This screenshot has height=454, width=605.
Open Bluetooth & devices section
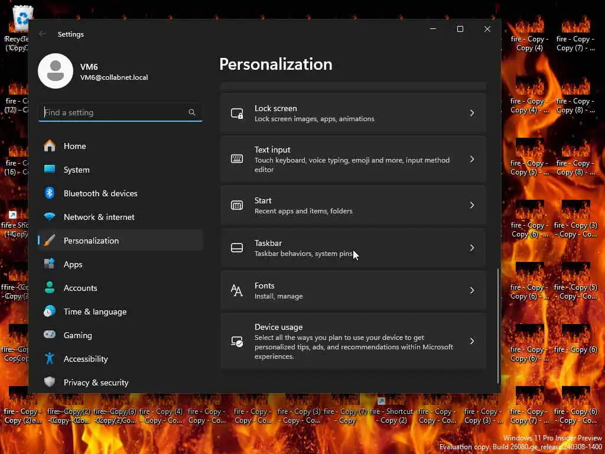tap(121, 193)
